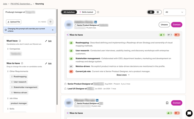The image size is (194, 119).
Task: Click the pencil icon next to Must have Edit
Action: pos(46,41)
